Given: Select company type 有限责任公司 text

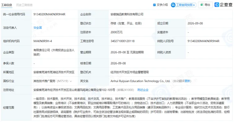Looking at the screenshot, I should click(54, 52).
